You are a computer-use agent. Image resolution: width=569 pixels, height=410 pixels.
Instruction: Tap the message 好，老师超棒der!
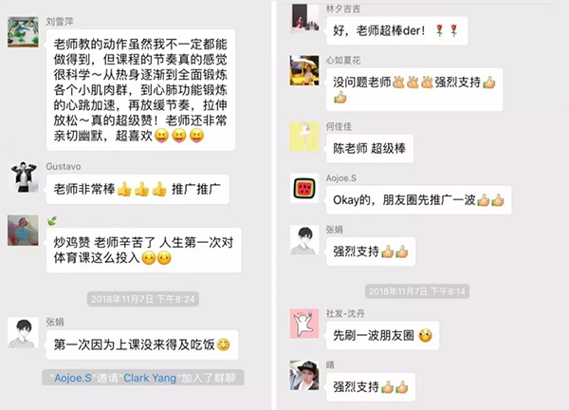pos(396,31)
